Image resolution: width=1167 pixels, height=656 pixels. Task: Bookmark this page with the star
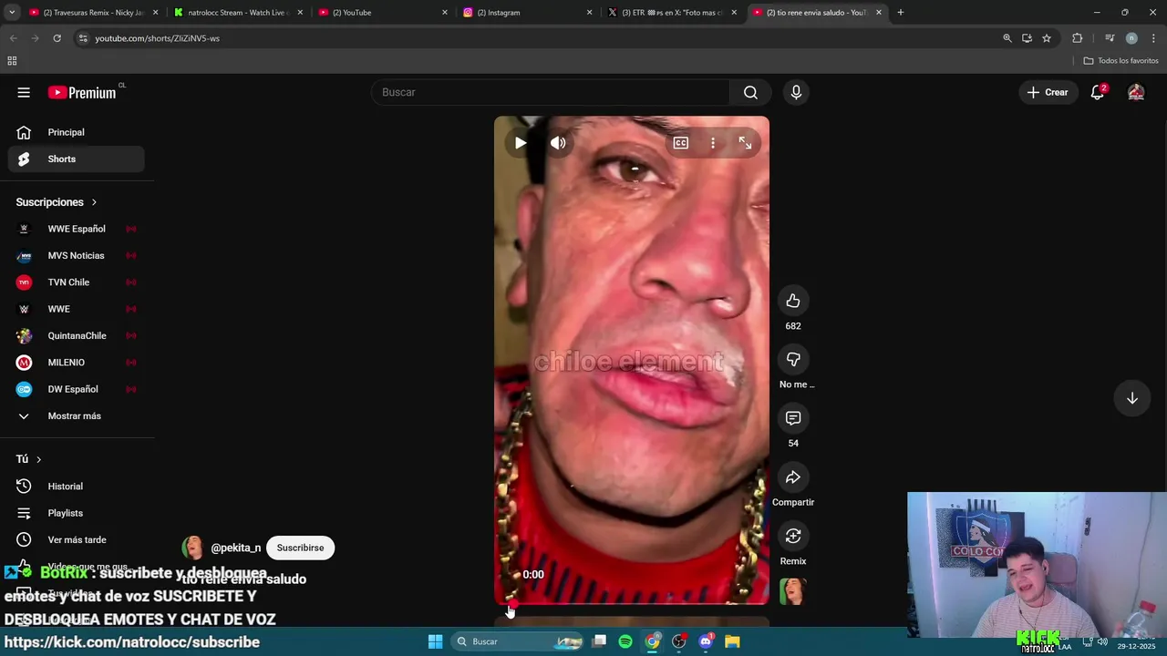point(1047,38)
